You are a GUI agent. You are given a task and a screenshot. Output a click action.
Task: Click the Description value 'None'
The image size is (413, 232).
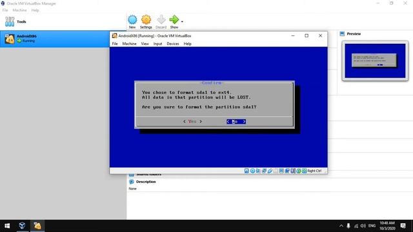pyautogui.click(x=132, y=189)
